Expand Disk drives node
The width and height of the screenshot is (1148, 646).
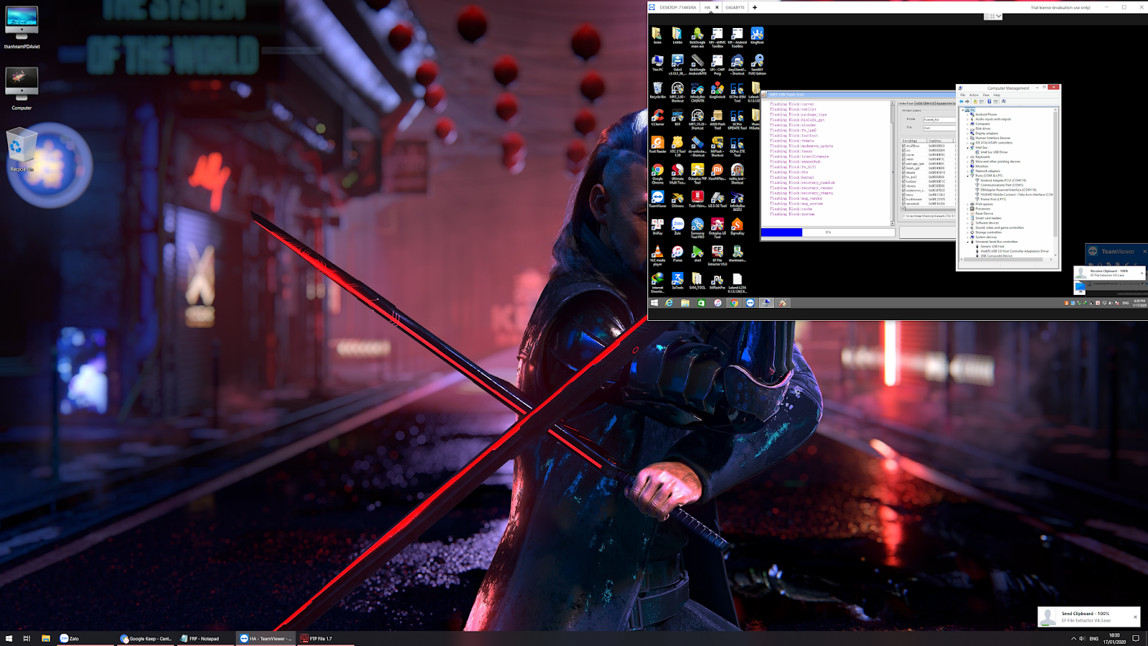point(968,128)
